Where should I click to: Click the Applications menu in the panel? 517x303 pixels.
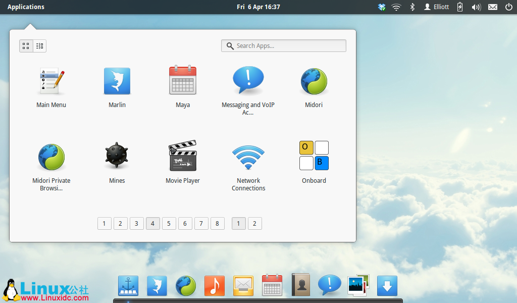tap(26, 7)
